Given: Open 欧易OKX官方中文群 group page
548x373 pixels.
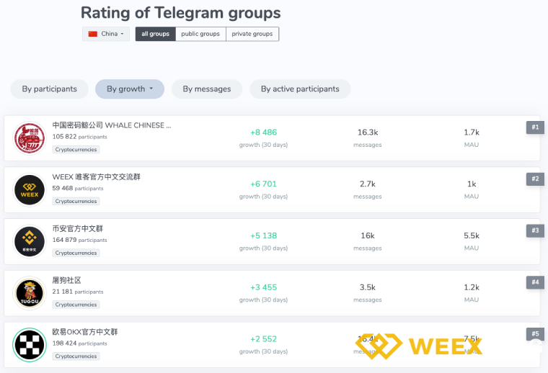Looking at the screenshot, I should coord(85,332).
